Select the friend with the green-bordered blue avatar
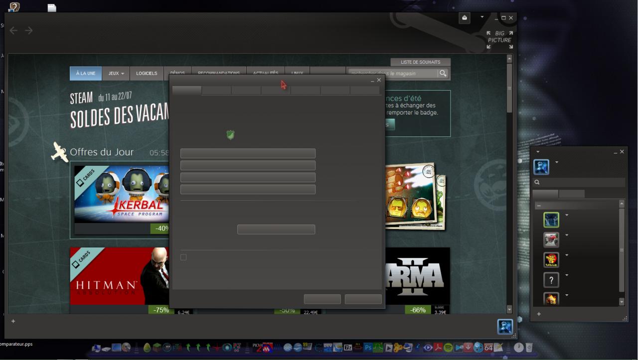 pos(551,220)
